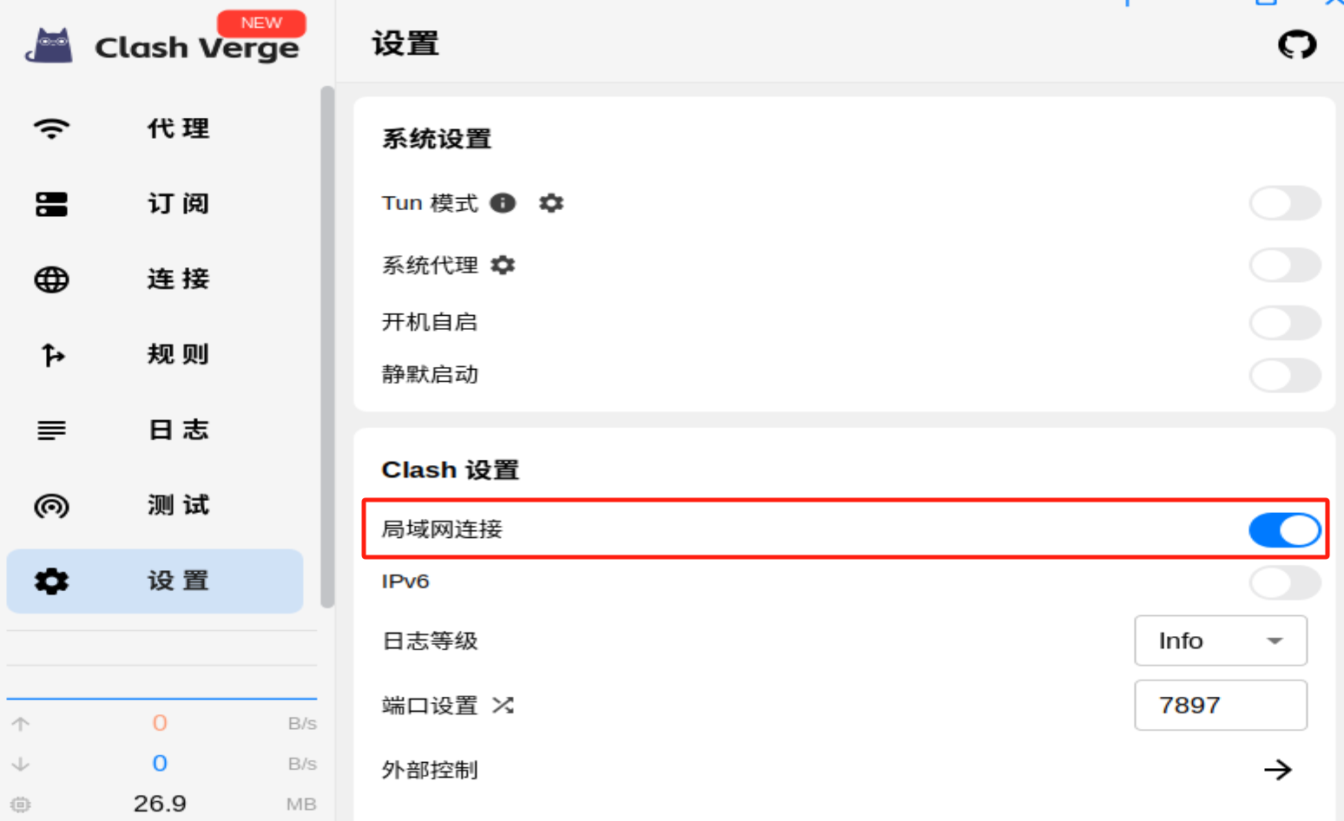Image resolution: width=1344 pixels, height=821 pixels.
Task: Click the NEW badge on the logo
Action: 261,23
